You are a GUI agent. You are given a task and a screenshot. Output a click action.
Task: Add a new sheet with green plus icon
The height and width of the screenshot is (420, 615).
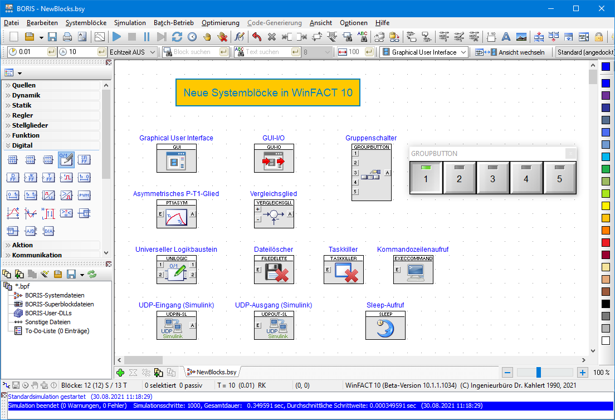pyautogui.click(x=120, y=373)
